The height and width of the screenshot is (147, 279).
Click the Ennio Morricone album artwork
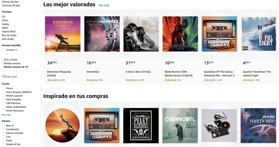coord(258,126)
